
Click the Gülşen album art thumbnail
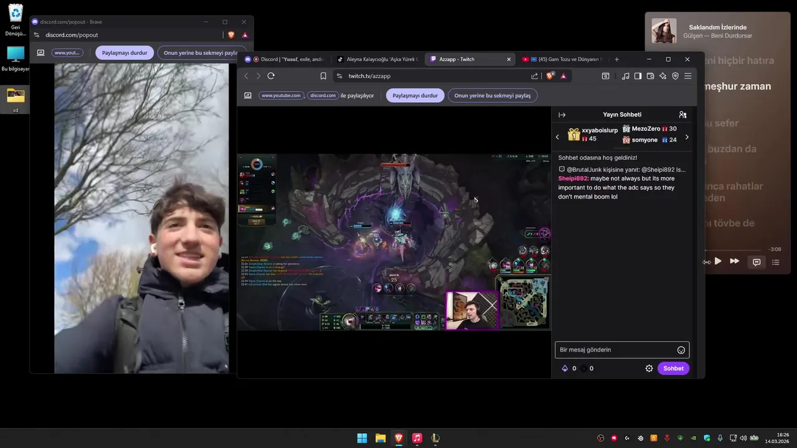(x=664, y=31)
